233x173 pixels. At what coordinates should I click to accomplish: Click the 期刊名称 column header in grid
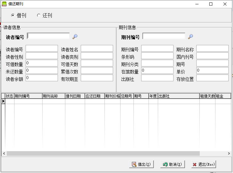(x=54, y=96)
